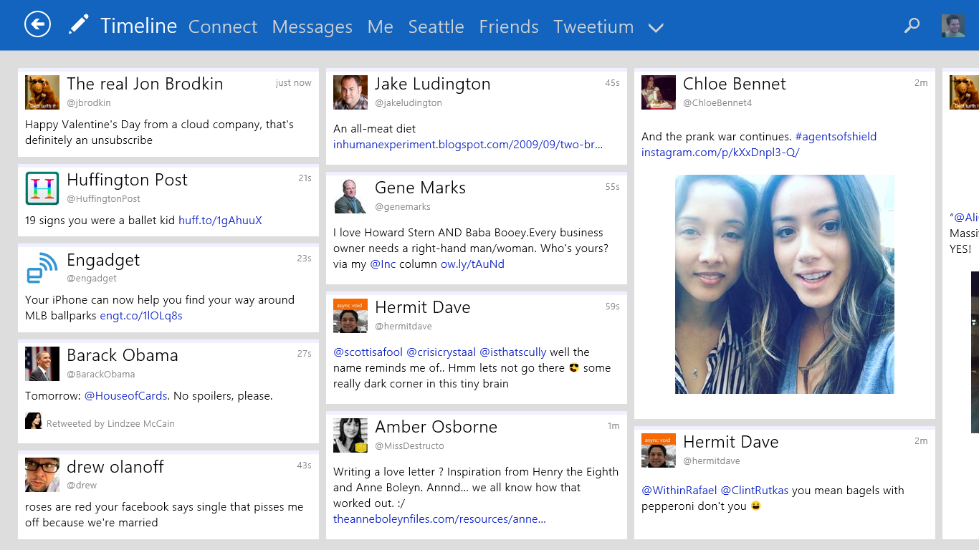Click Lindzee McCain's small retweeter avatar
The height and width of the screenshot is (550, 979).
click(33, 421)
